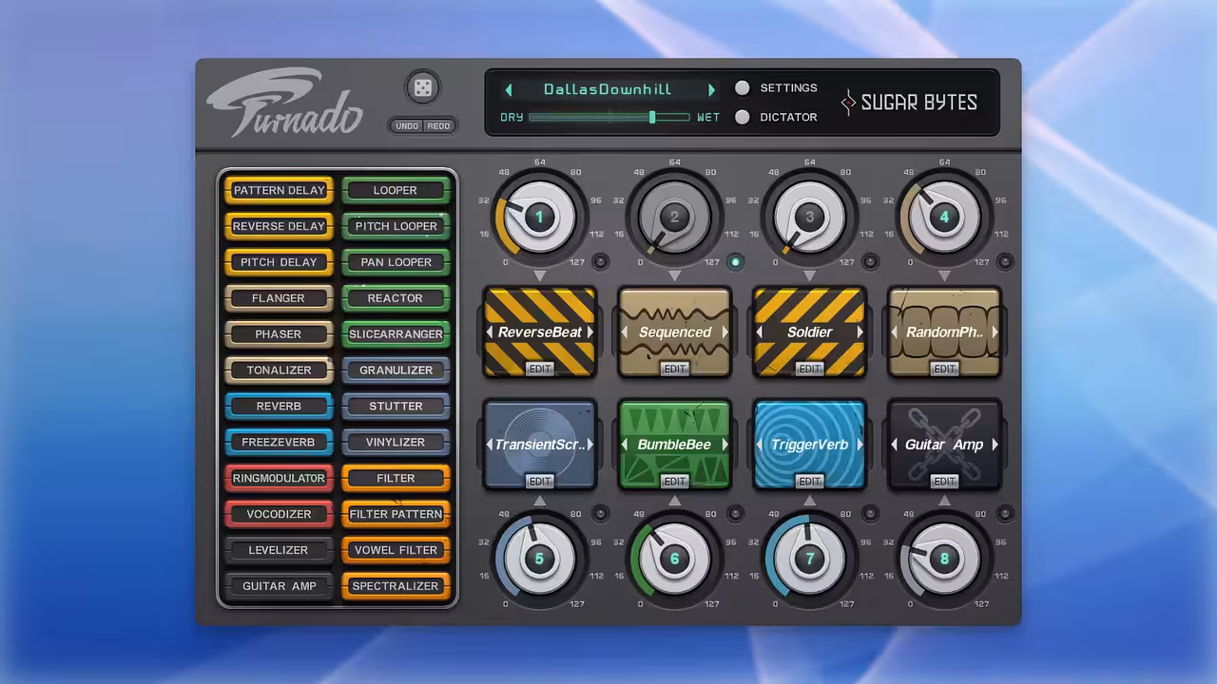
Task: Load the Vowel Filter effect
Action: 396,550
